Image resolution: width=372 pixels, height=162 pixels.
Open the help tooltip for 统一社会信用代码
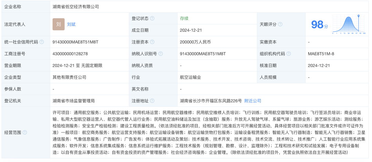coord(42,42)
